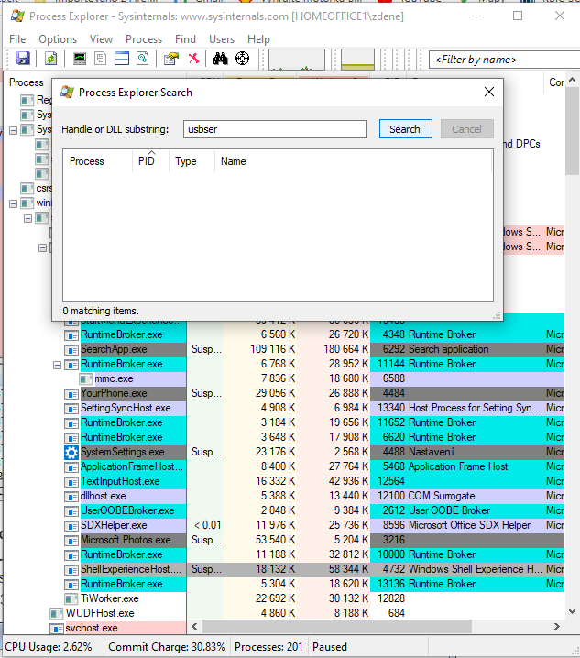580x658 pixels.
Task: Click the Save toolbar icon
Action: 23,59
